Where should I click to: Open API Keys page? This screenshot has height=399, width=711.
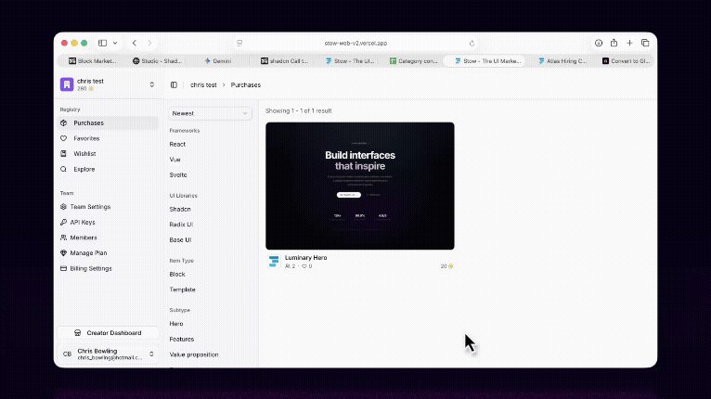pyautogui.click(x=109, y=222)
